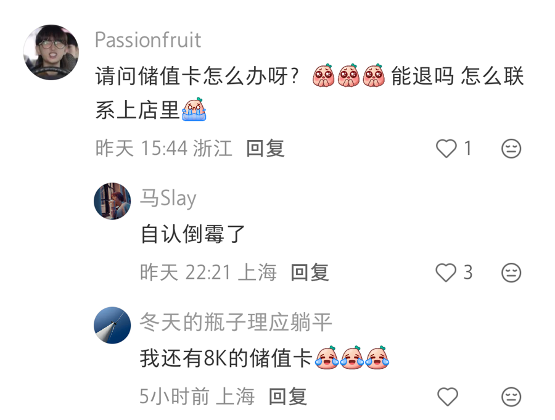Reply to the 8K储值卡 comment via 回复

coord(288,397)
